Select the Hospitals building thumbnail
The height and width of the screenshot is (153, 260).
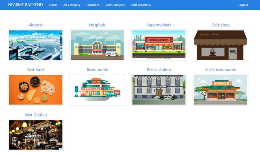click(x=97, y=45)
